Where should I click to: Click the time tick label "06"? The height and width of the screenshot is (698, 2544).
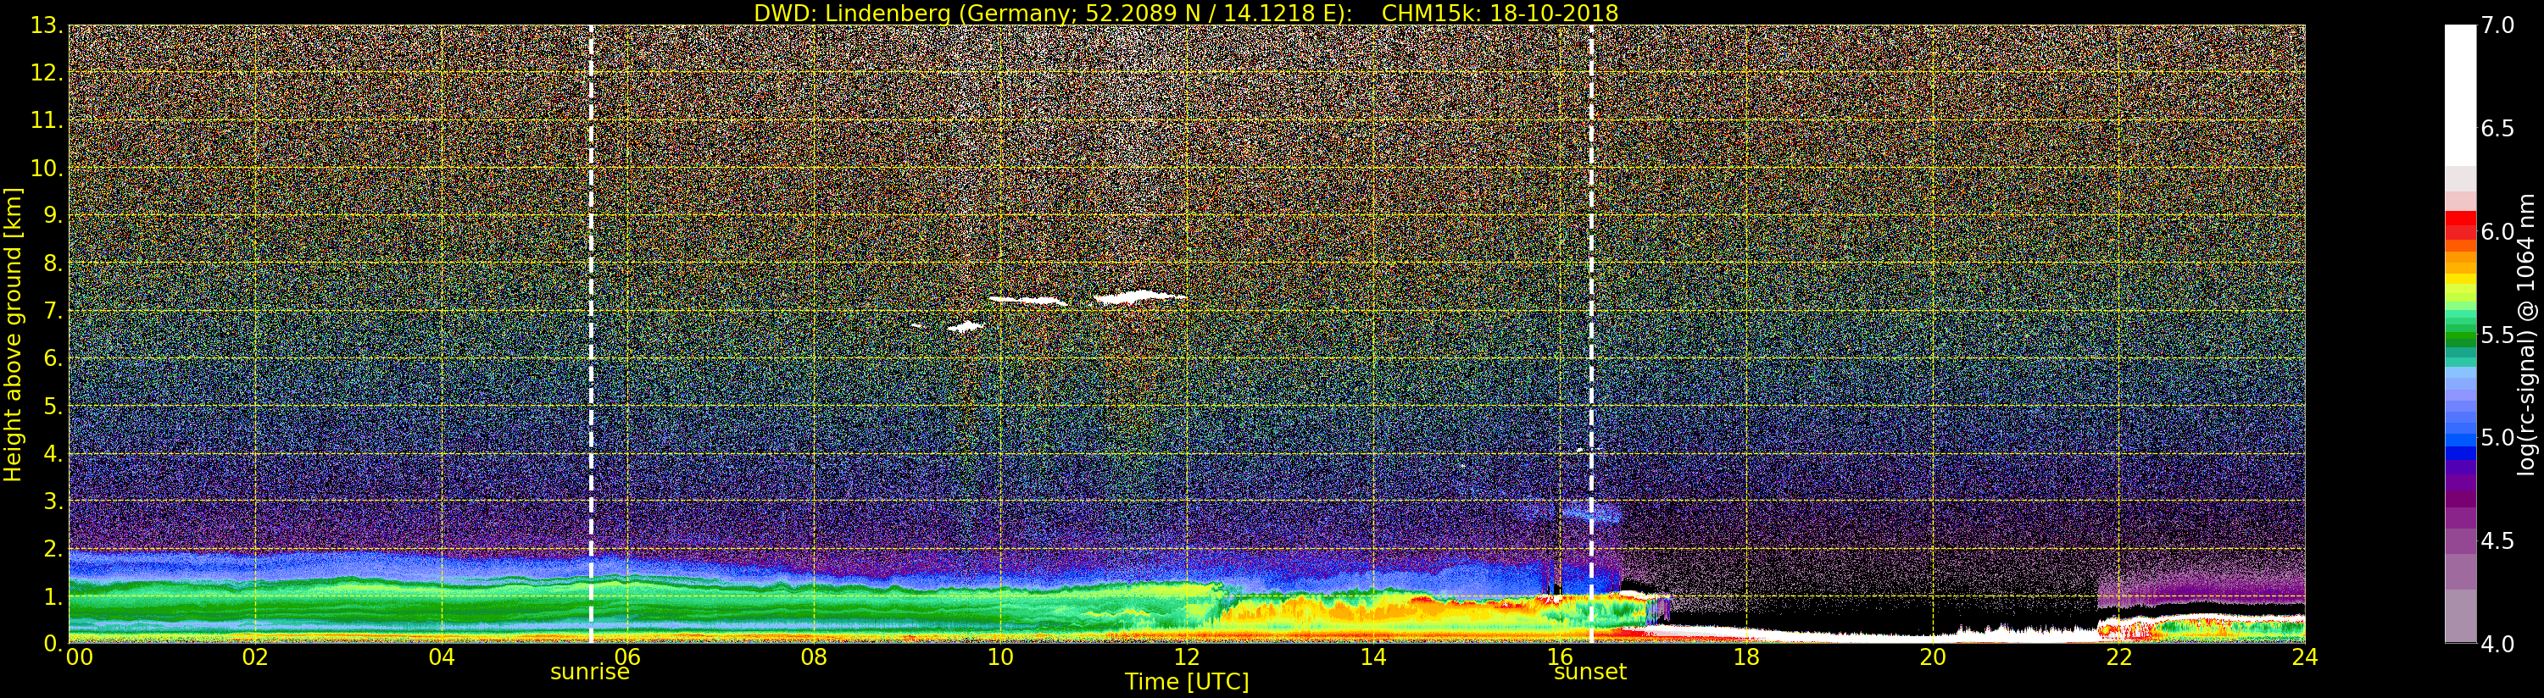(628, 657)
